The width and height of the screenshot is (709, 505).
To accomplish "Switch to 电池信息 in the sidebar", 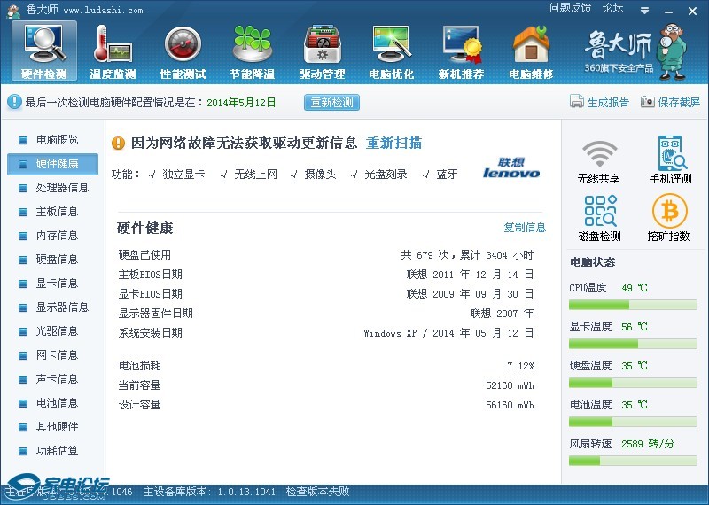I will (x=57, y=403).
